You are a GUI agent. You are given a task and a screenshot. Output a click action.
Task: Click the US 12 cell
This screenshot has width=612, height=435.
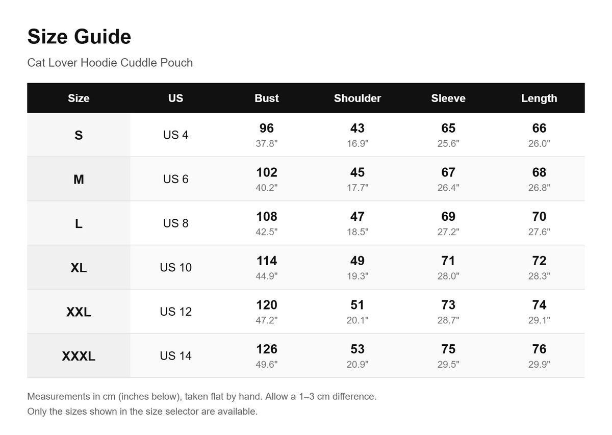175,312
